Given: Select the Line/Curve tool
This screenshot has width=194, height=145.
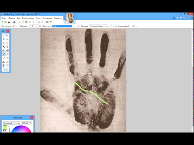Looking at the screenshot, I should tap(7, 66).
